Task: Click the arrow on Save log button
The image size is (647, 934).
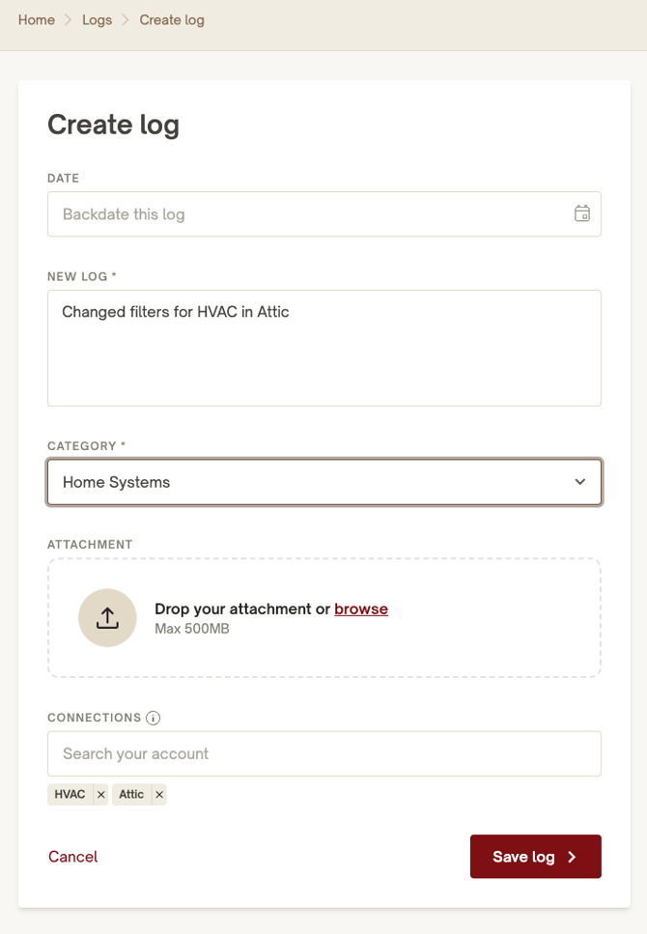Action: (x=572, y=857)
